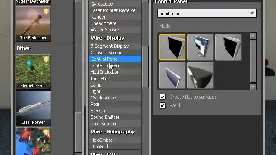Select Pixel tool
276x155 pixels.
115,104
